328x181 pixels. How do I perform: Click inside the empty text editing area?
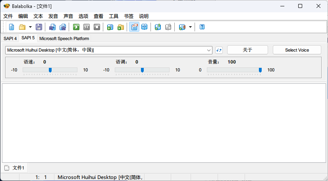coord(164,123)
